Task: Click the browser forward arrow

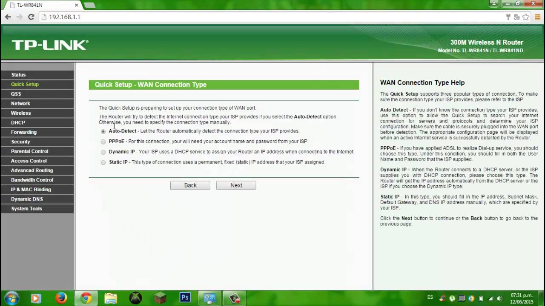Action: tap(20, 17)
